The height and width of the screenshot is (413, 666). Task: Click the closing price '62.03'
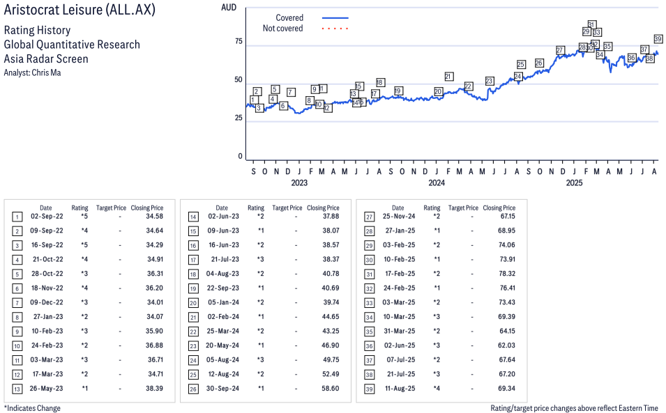click(x=507, y=345)
